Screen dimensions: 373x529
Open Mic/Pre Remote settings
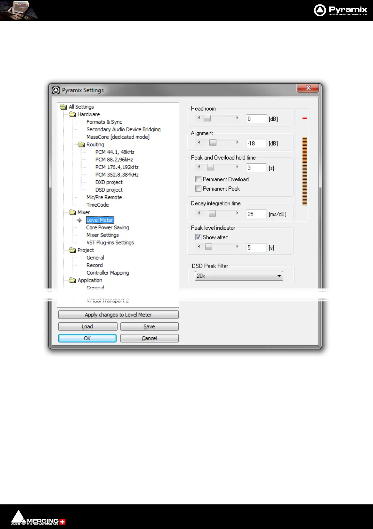104,197
